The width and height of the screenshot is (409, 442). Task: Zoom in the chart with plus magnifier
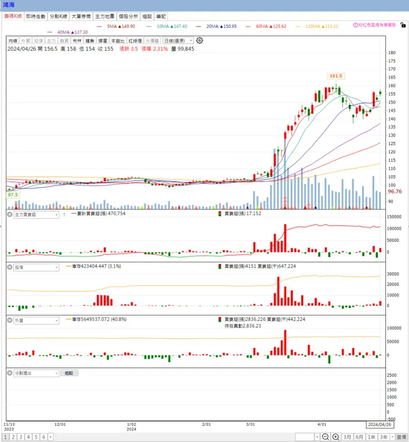click(335, 437)
